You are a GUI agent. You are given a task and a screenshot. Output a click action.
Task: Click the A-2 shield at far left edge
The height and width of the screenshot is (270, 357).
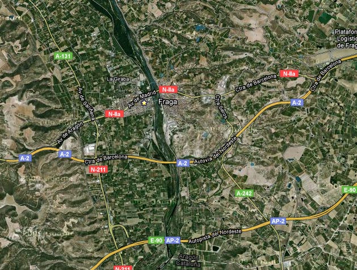[x=25, y=158]
